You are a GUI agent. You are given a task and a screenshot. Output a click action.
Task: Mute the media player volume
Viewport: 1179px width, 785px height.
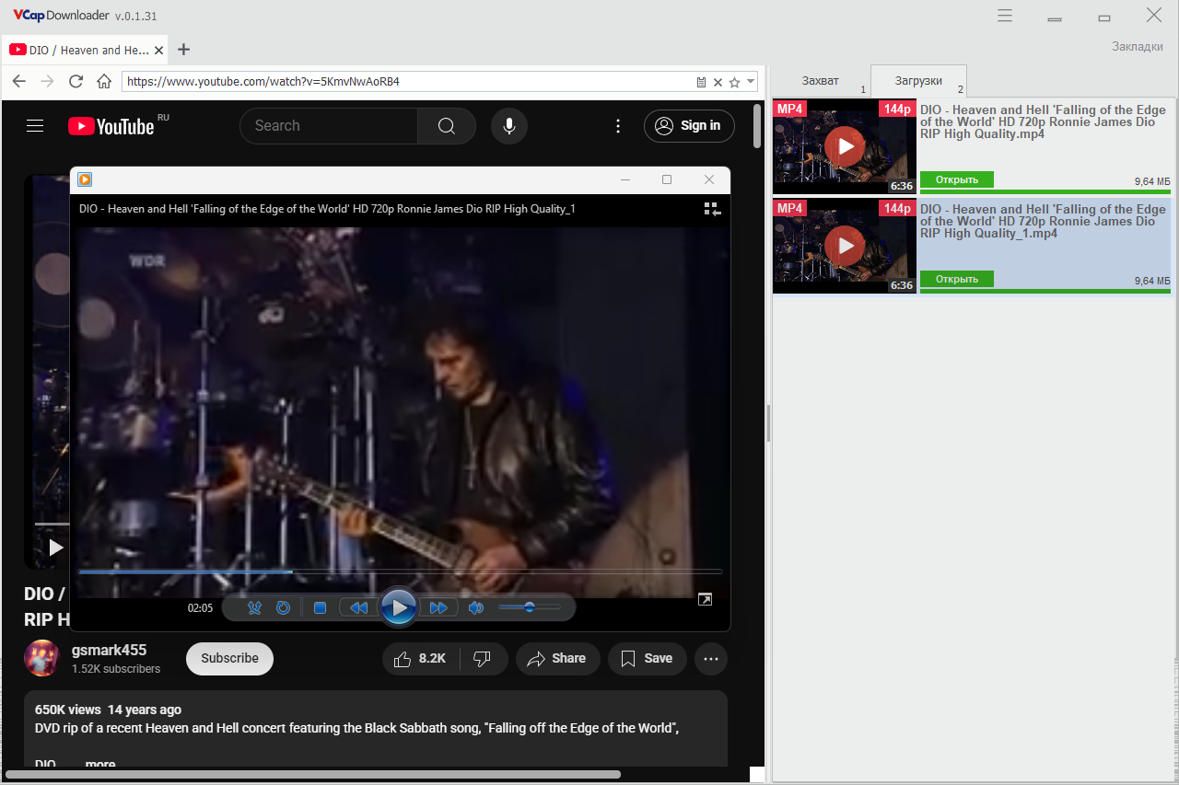475,607
